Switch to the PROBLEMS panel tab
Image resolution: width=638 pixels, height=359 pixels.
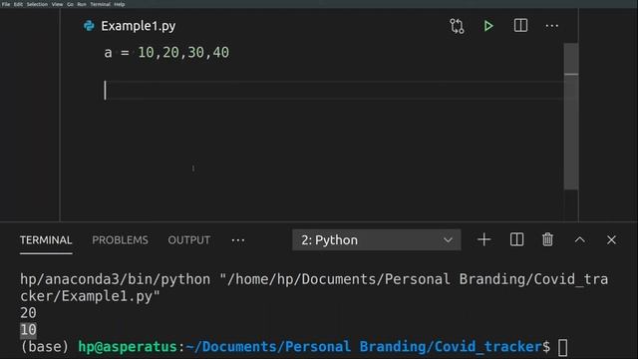tap(120, 240)
